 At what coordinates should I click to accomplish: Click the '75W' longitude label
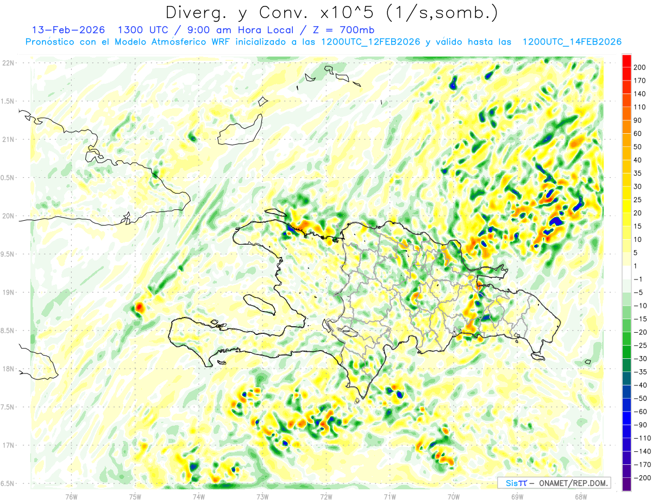click(x=135, y=496)
